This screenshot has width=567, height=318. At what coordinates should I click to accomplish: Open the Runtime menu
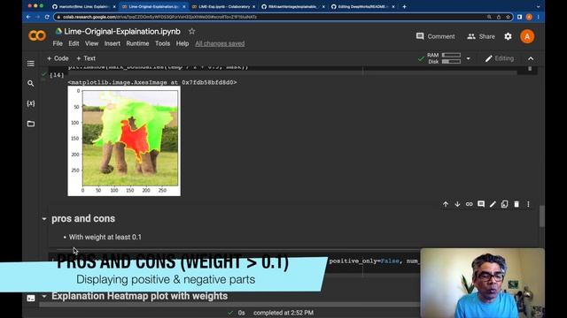(137, 43)
